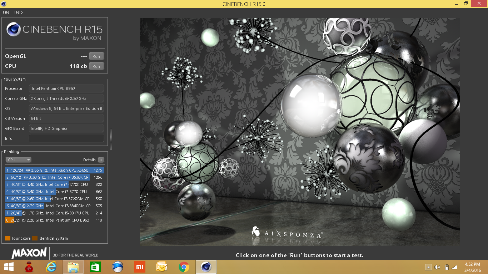488x274 pixels.
Task: Launch Internet Explorer from the taskbar
Action: coord(51,267)
